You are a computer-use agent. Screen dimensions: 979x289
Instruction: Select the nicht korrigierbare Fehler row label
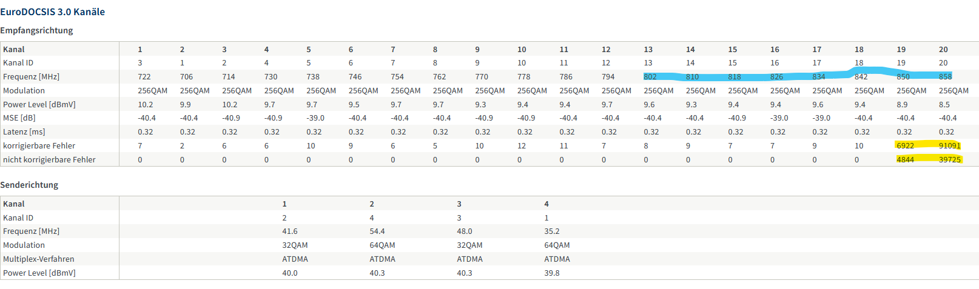pos(49,159)
